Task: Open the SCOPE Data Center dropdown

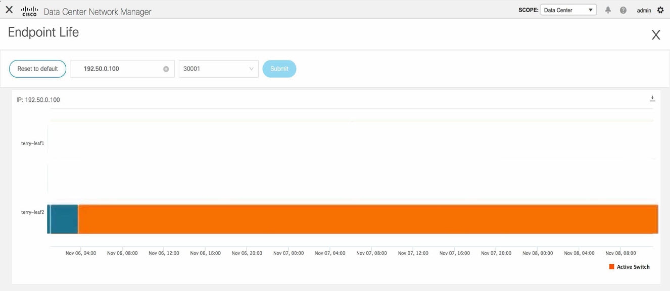Action: pyautogui.click(x=568, y=10)
